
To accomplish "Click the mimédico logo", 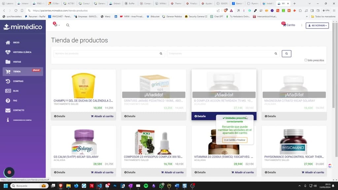I will [23, 27].
